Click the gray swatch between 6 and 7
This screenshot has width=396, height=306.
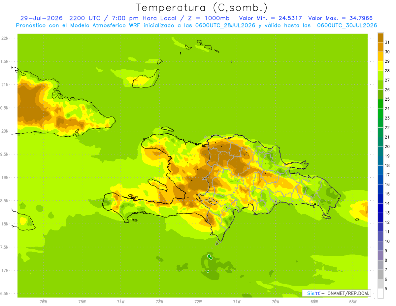(x=380, y=274)
